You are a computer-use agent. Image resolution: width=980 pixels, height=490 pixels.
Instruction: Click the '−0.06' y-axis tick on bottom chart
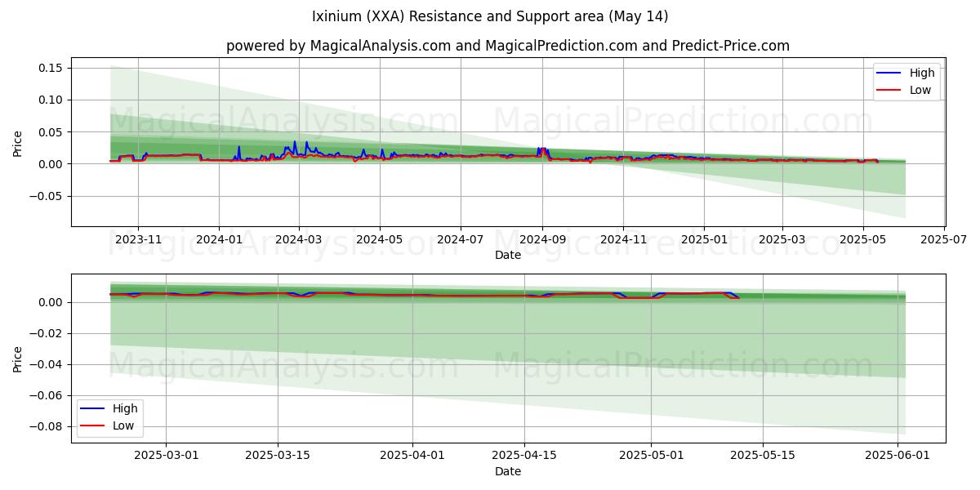pos(47,396)
